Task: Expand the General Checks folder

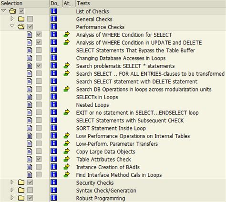Action: 12,19
